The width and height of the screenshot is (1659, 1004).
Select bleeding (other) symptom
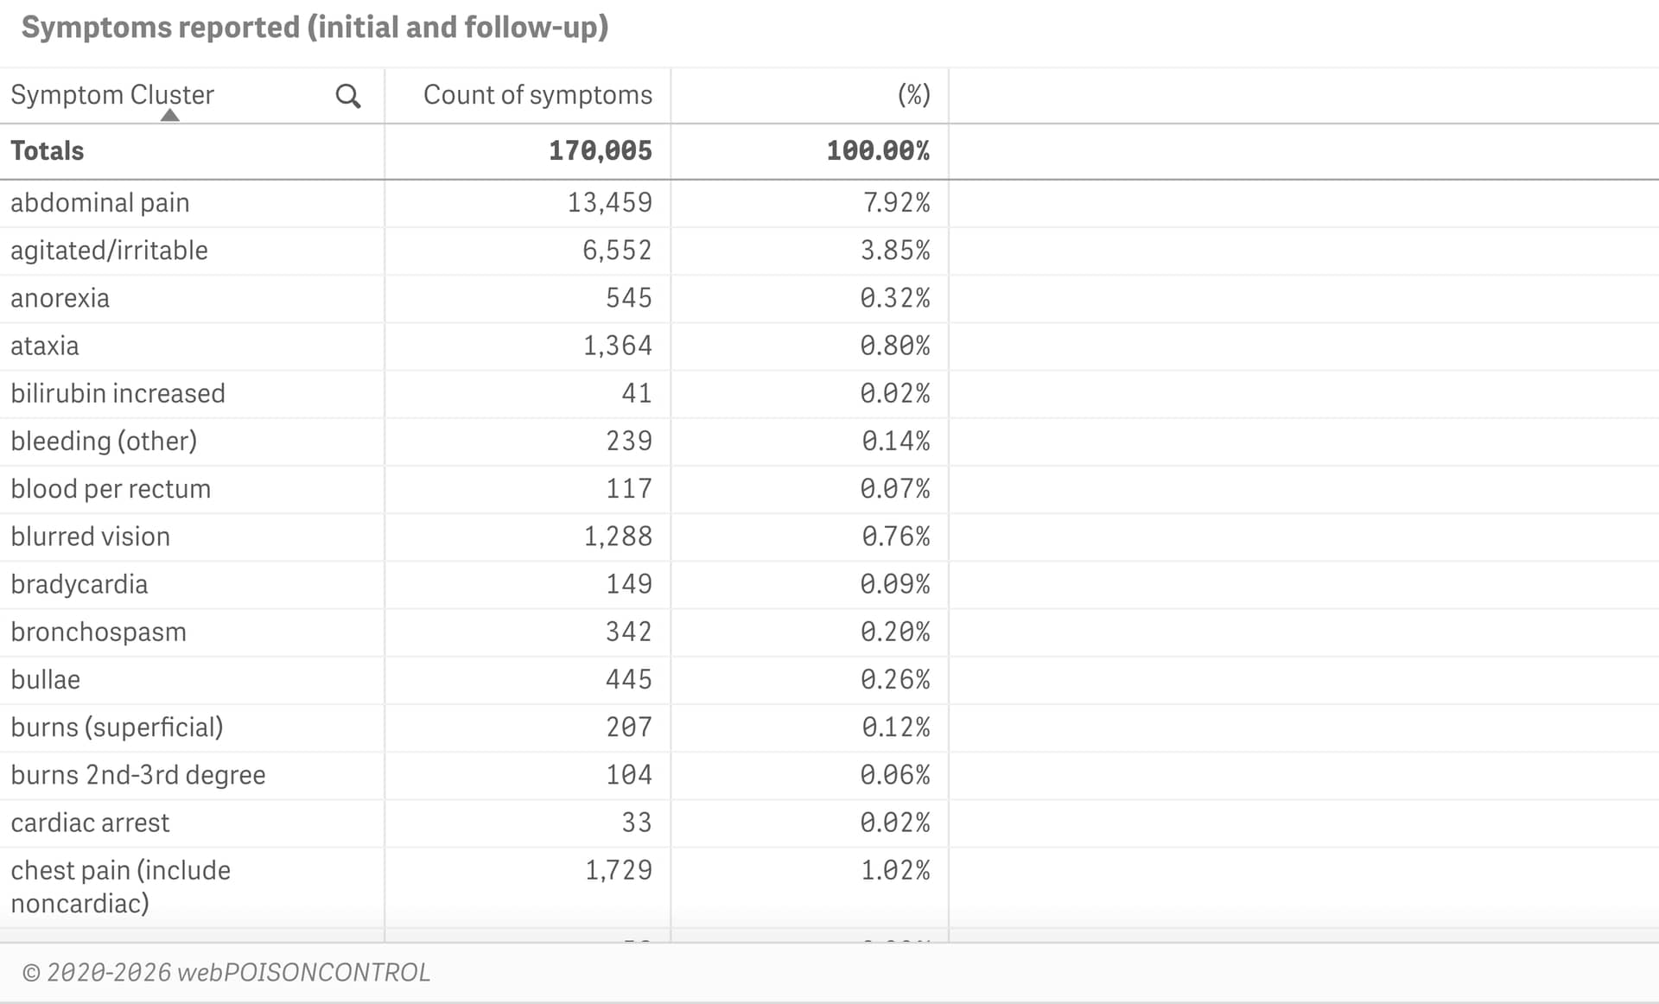click(x=104, y=442)
